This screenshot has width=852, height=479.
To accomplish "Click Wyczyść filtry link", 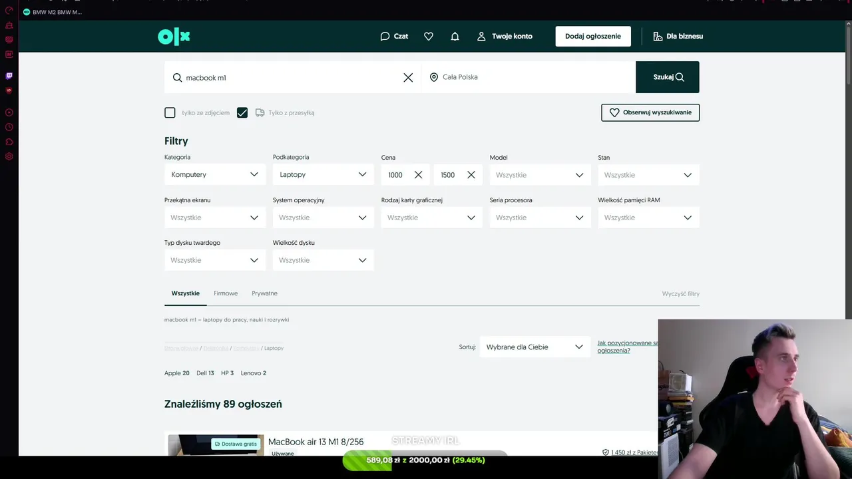I will (680, 294).
